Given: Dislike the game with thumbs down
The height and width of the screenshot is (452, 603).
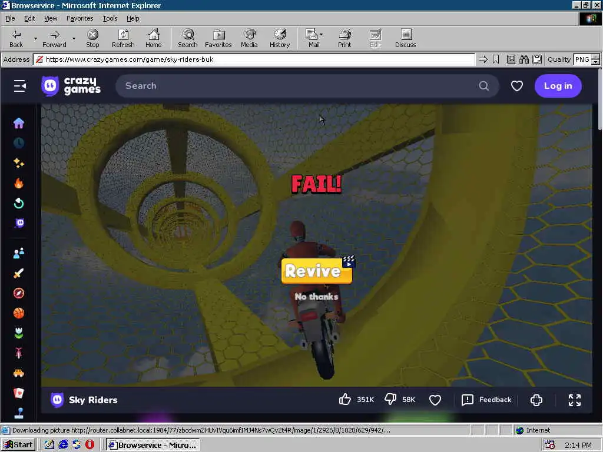Looking at the screenshot, I should (x=390, y=400).
